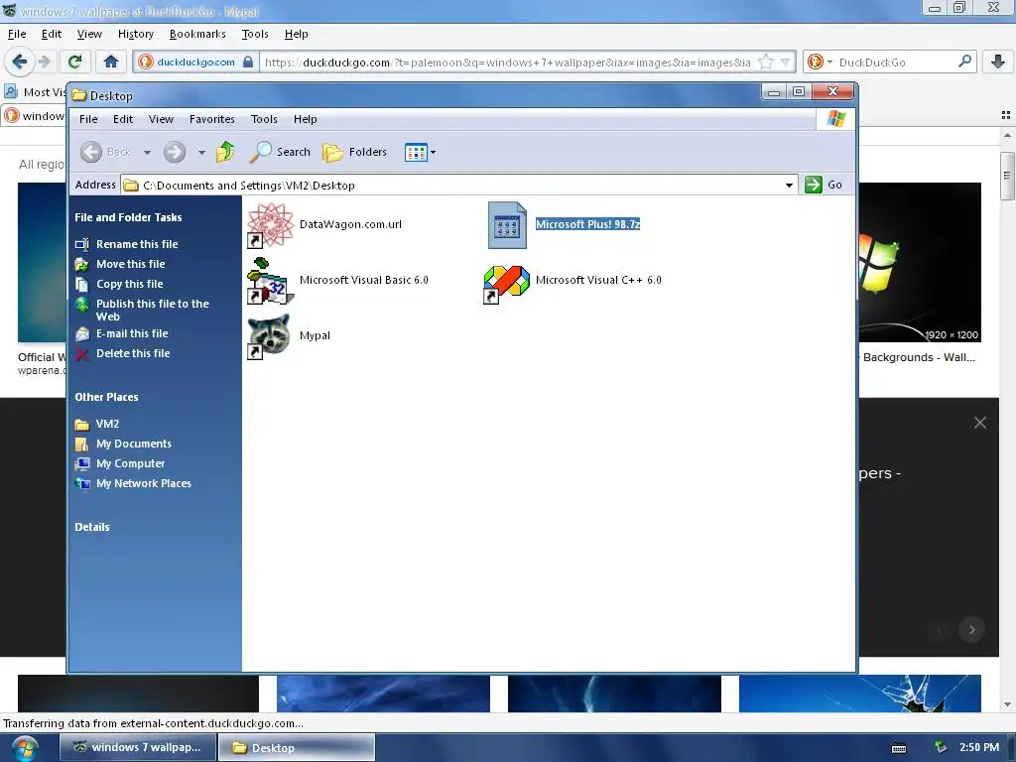Toggle the Explorer Folders pane

pyautogui.click(x=354, y=152)
